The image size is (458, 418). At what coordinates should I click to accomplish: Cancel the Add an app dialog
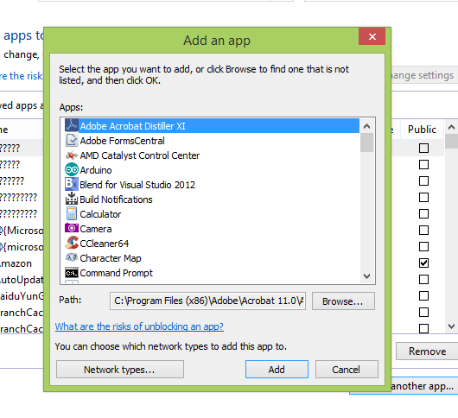[347, 370]
